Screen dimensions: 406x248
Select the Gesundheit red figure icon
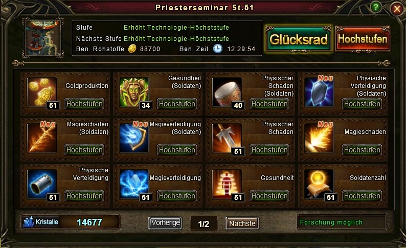(227, 184)
